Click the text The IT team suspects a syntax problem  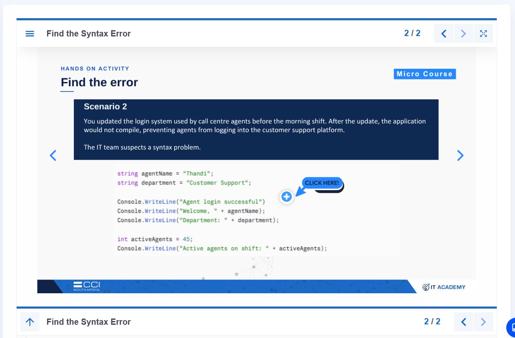[142, 147]
